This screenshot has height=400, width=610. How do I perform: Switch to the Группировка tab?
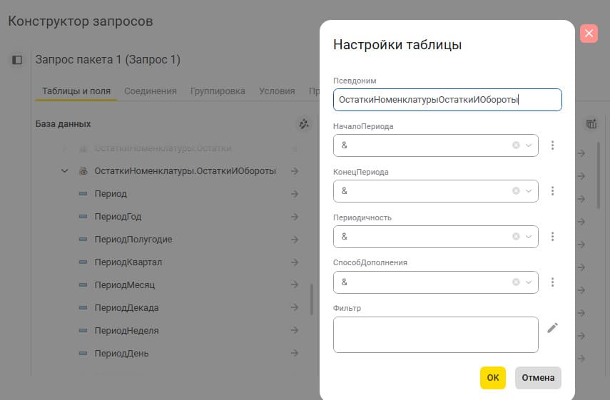[x=218, y=91]
